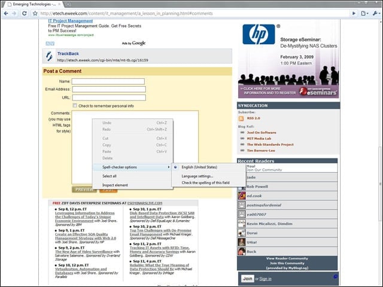Open the IT Project Management ad link
This screenshot has width=383, height=287.
(71, 21)
